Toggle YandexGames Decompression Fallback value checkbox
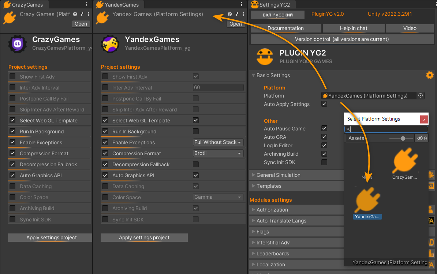 tap(196, 164)
